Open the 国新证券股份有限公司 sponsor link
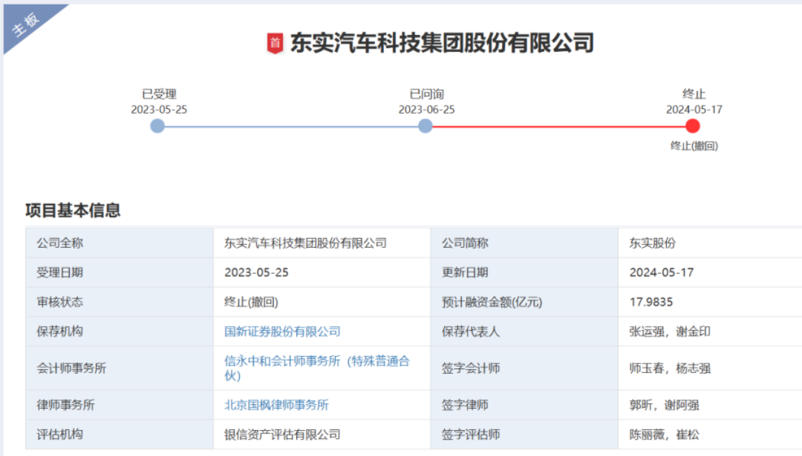 tap(282, 331)
